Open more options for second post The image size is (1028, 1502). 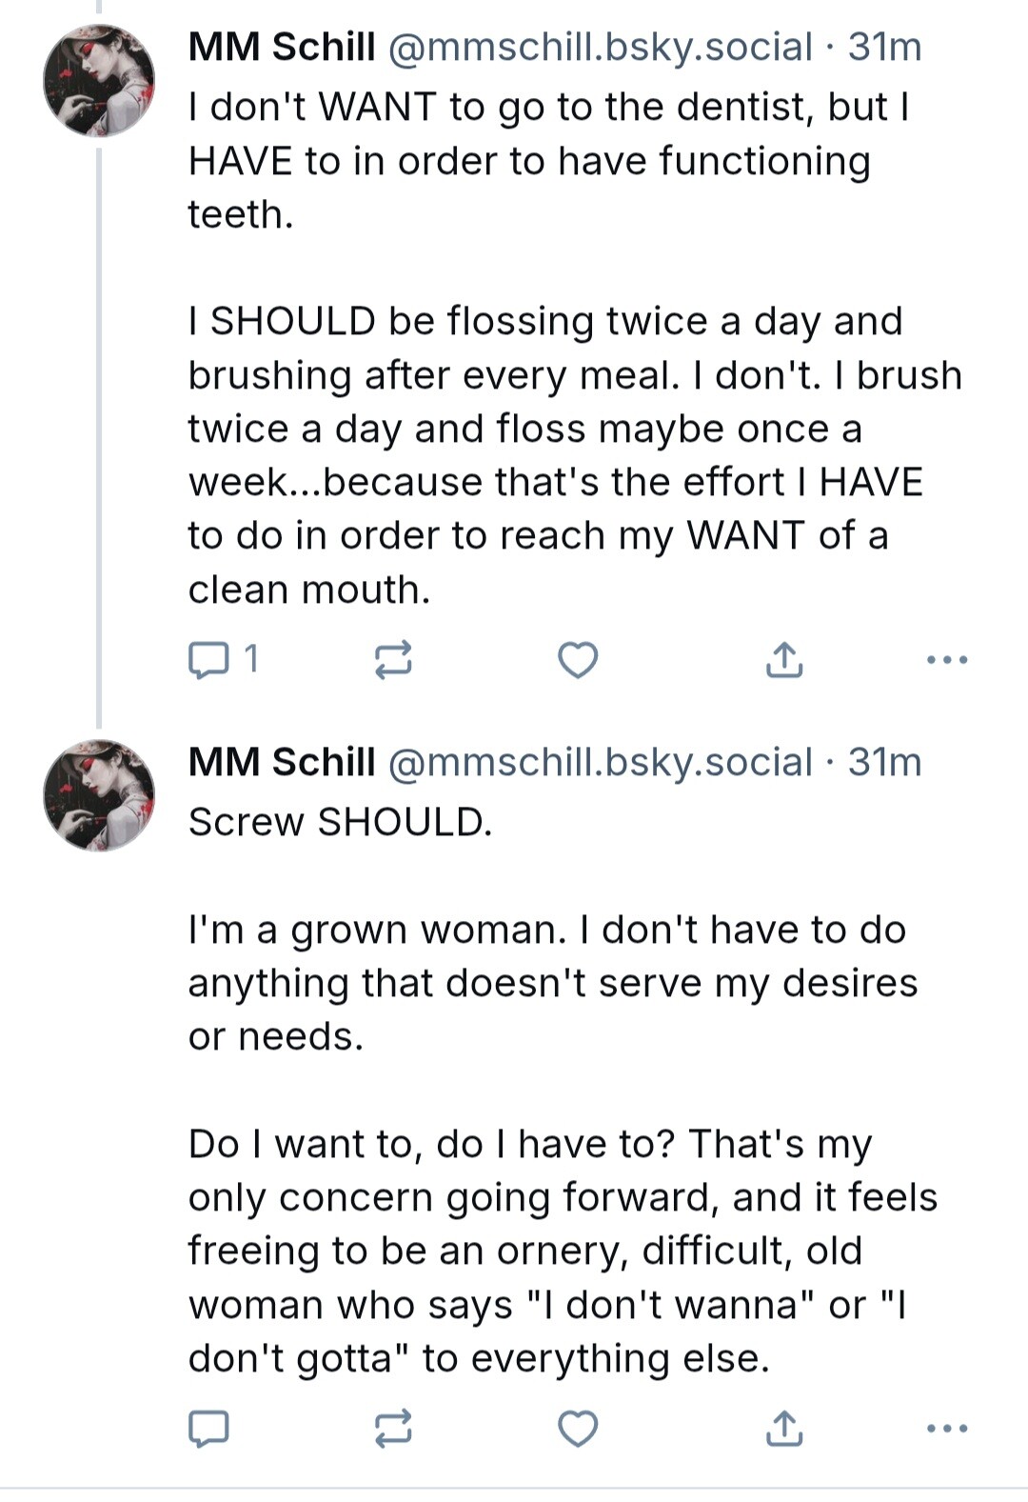click(947, 1428)
